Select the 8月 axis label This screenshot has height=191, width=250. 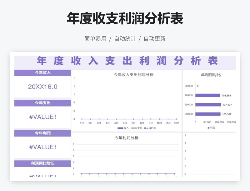(142, 123)
